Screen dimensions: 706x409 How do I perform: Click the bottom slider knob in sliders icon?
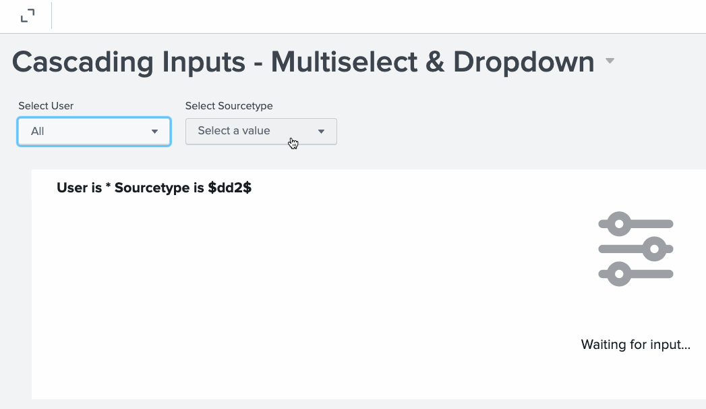click(x=620, y=274)
